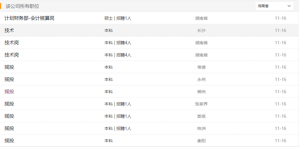
Task: Click the 株洲 location label
Action: pos(201,128)
